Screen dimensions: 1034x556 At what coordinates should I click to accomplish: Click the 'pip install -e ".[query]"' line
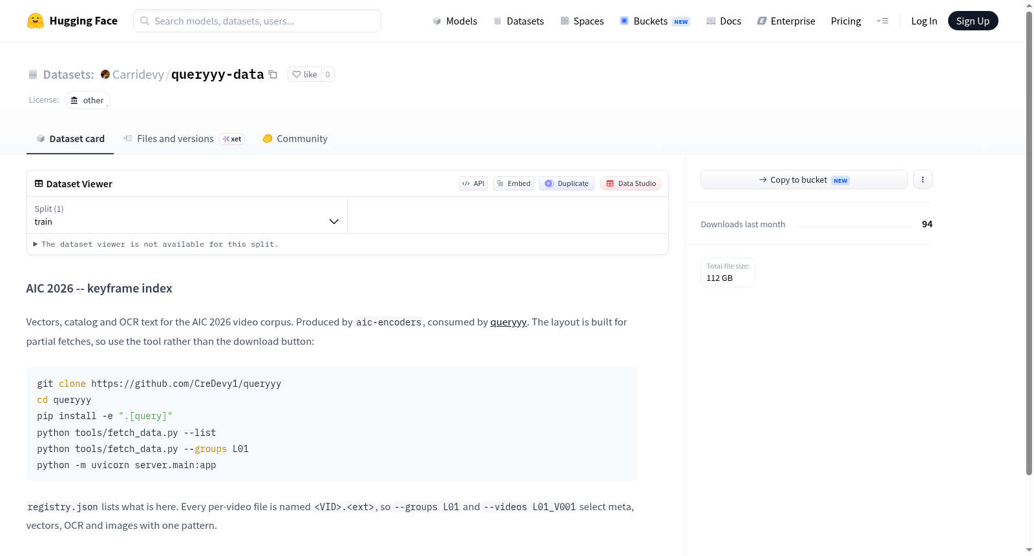[105, 416]
